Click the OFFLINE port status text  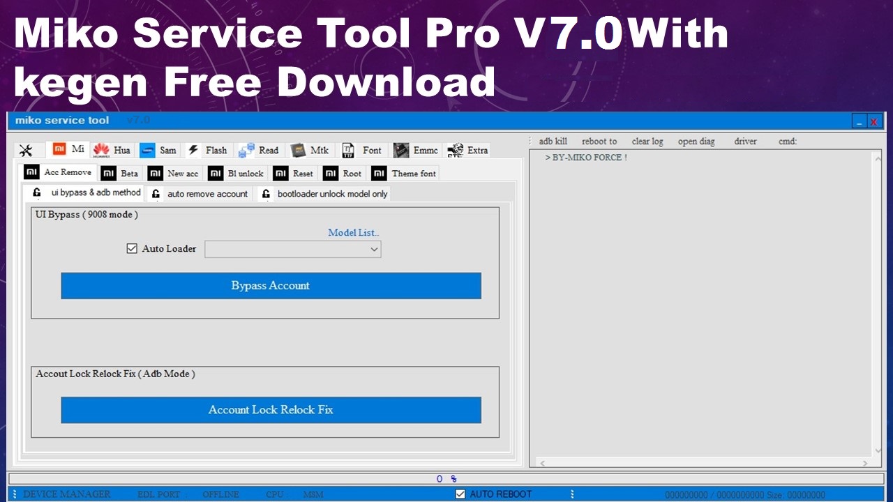pos(220,494)
